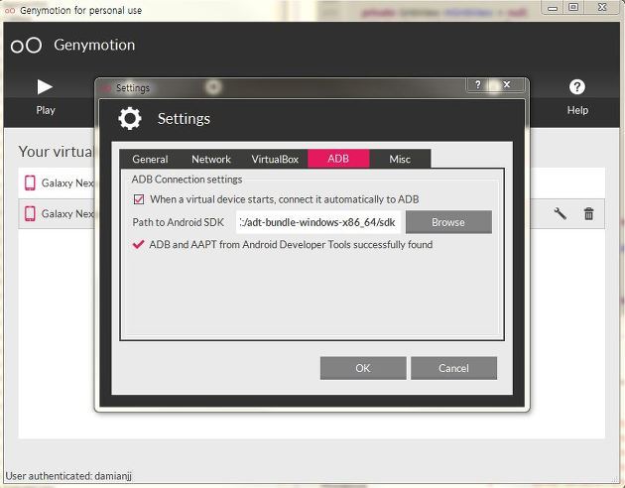Switch to the General tab
This screenshot has height=488, width=625.
click(x=150, y=159)
